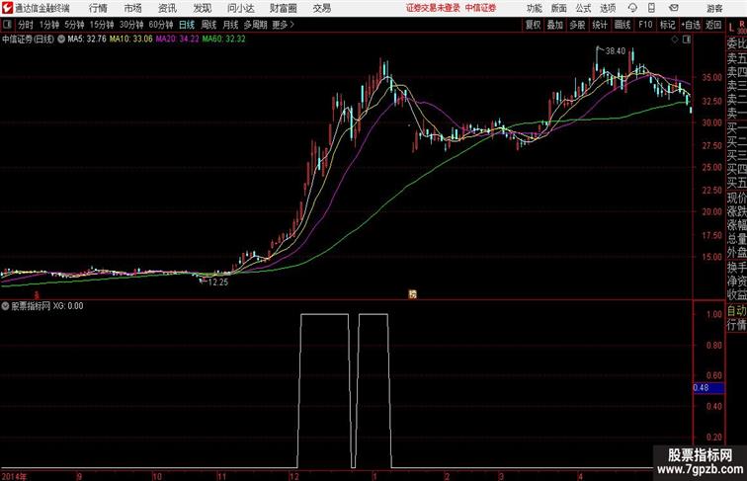Open the 多周期 multi-period view

pos(255,25)
